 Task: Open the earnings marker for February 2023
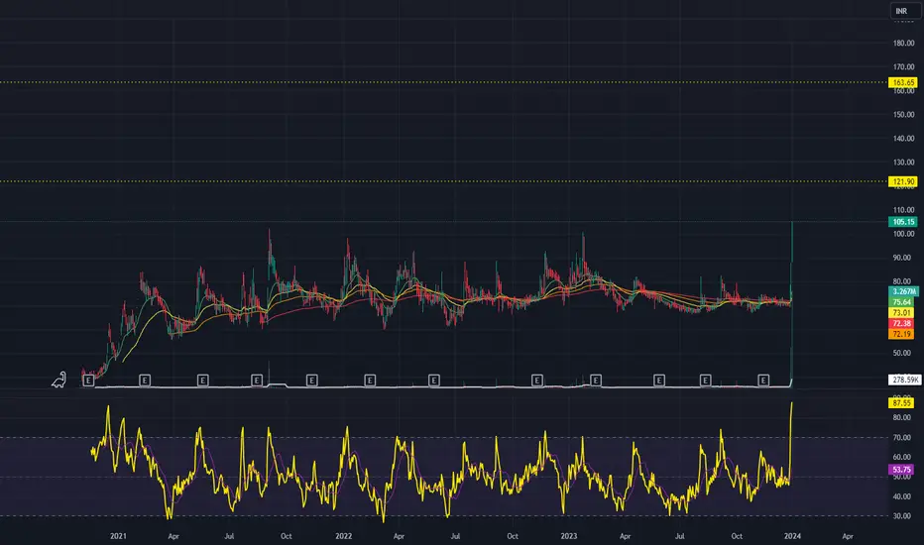click(595, 381)
